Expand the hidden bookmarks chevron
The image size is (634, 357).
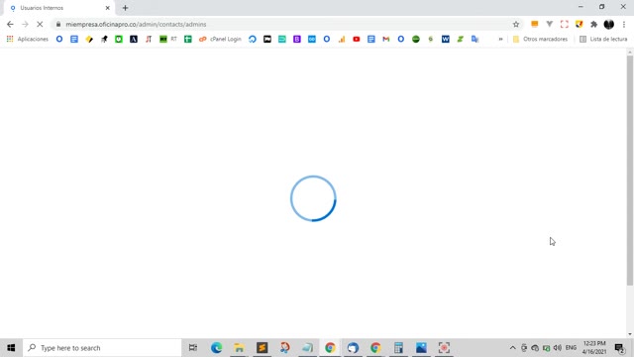click(500, 39)
